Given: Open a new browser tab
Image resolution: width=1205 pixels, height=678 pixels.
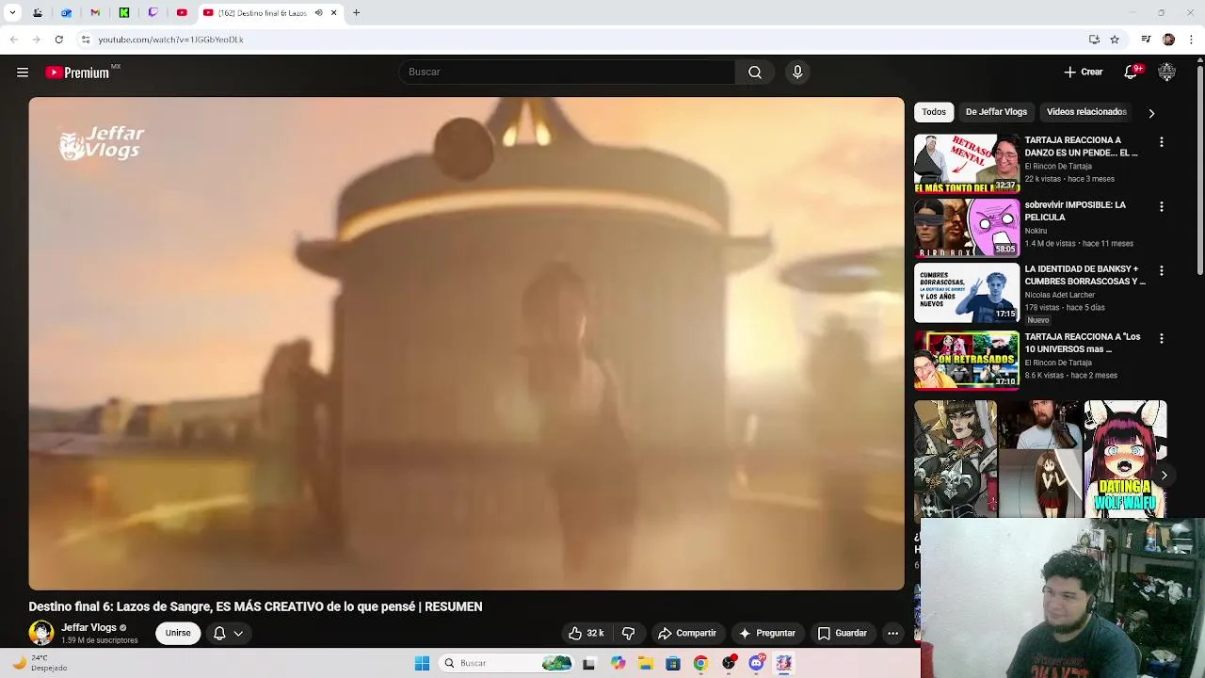Looking at the screenshot, I should click(x=356, y=13).
